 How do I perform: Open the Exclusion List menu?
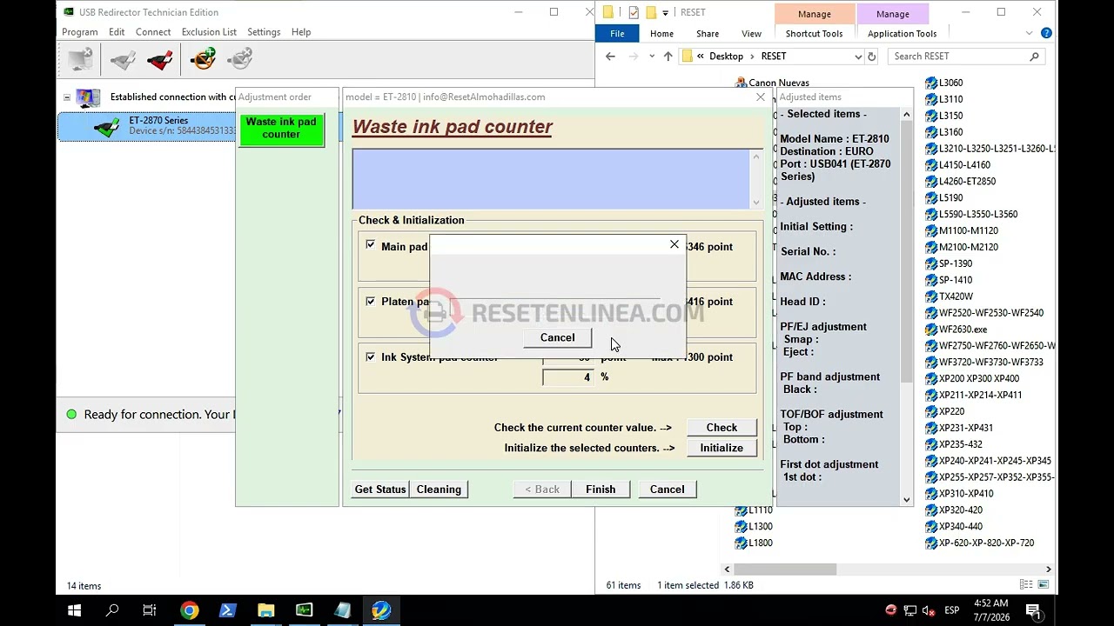pyautogui.click(x=209, y=32)
